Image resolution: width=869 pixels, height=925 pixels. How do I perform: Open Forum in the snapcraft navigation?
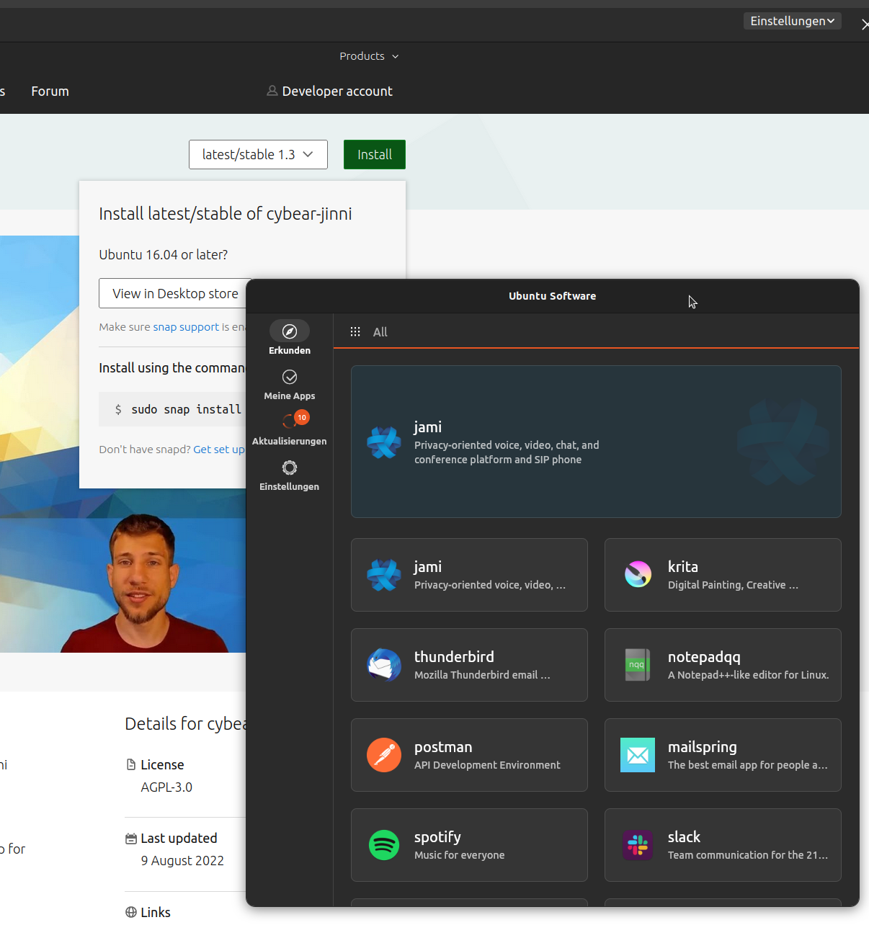click(x=50, y=91)
